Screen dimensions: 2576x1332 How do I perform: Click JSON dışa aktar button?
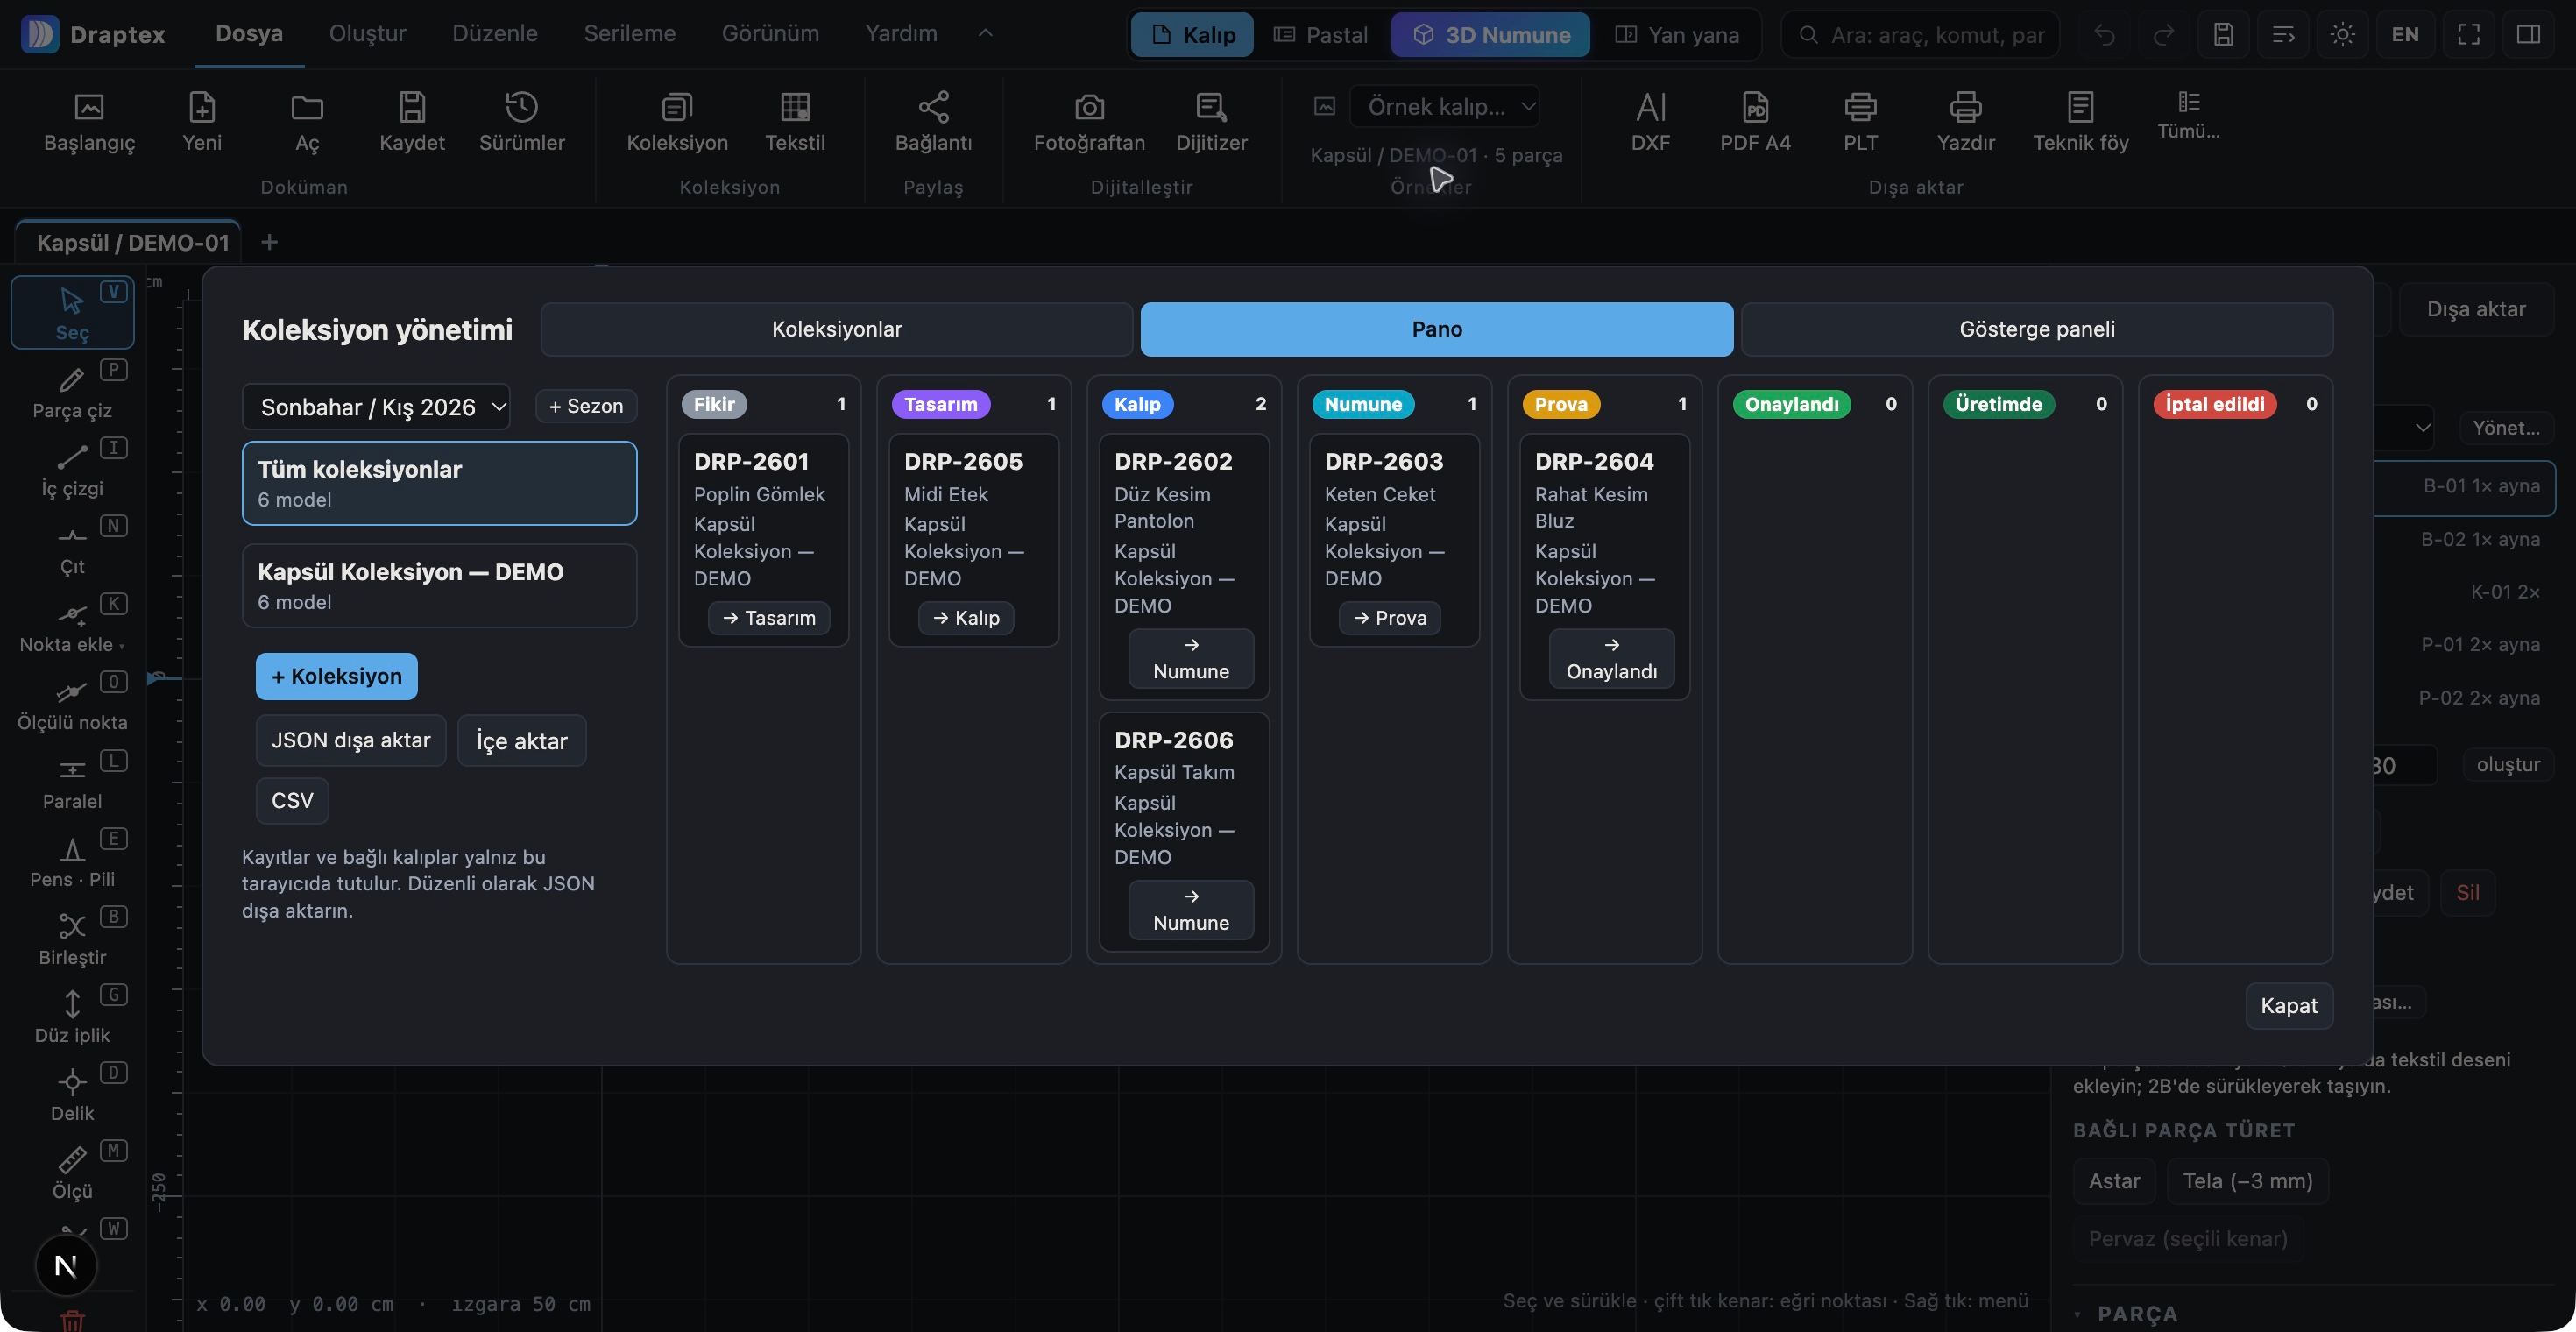(351, 740)
